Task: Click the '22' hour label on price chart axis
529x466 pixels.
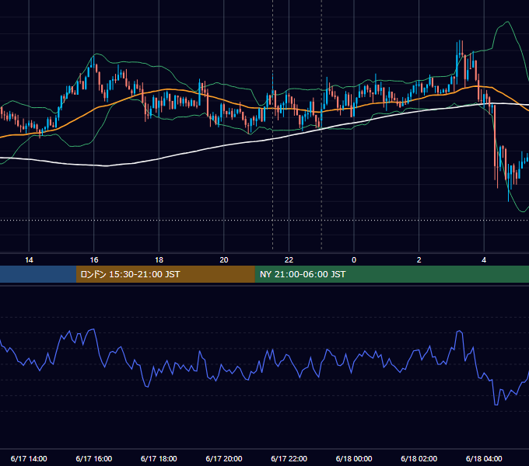Action: click(289, 260)
